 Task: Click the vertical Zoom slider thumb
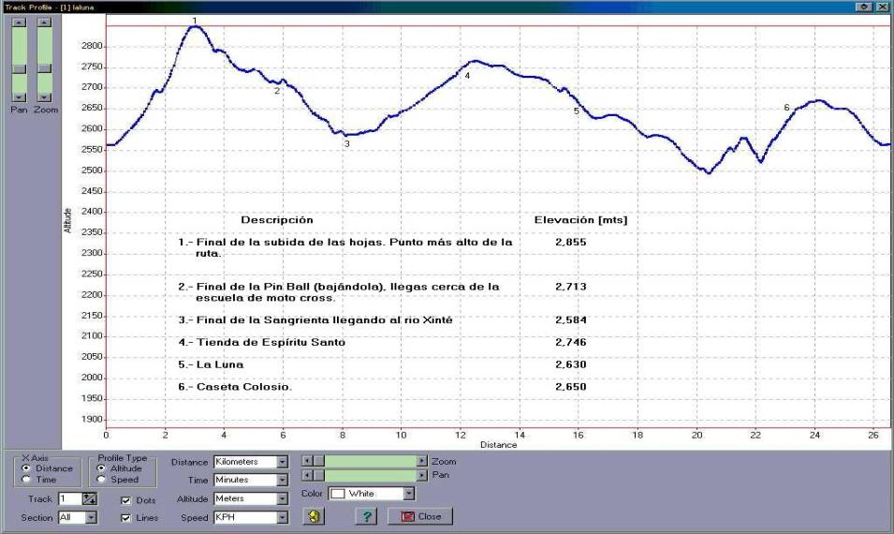tap(44, 67)
